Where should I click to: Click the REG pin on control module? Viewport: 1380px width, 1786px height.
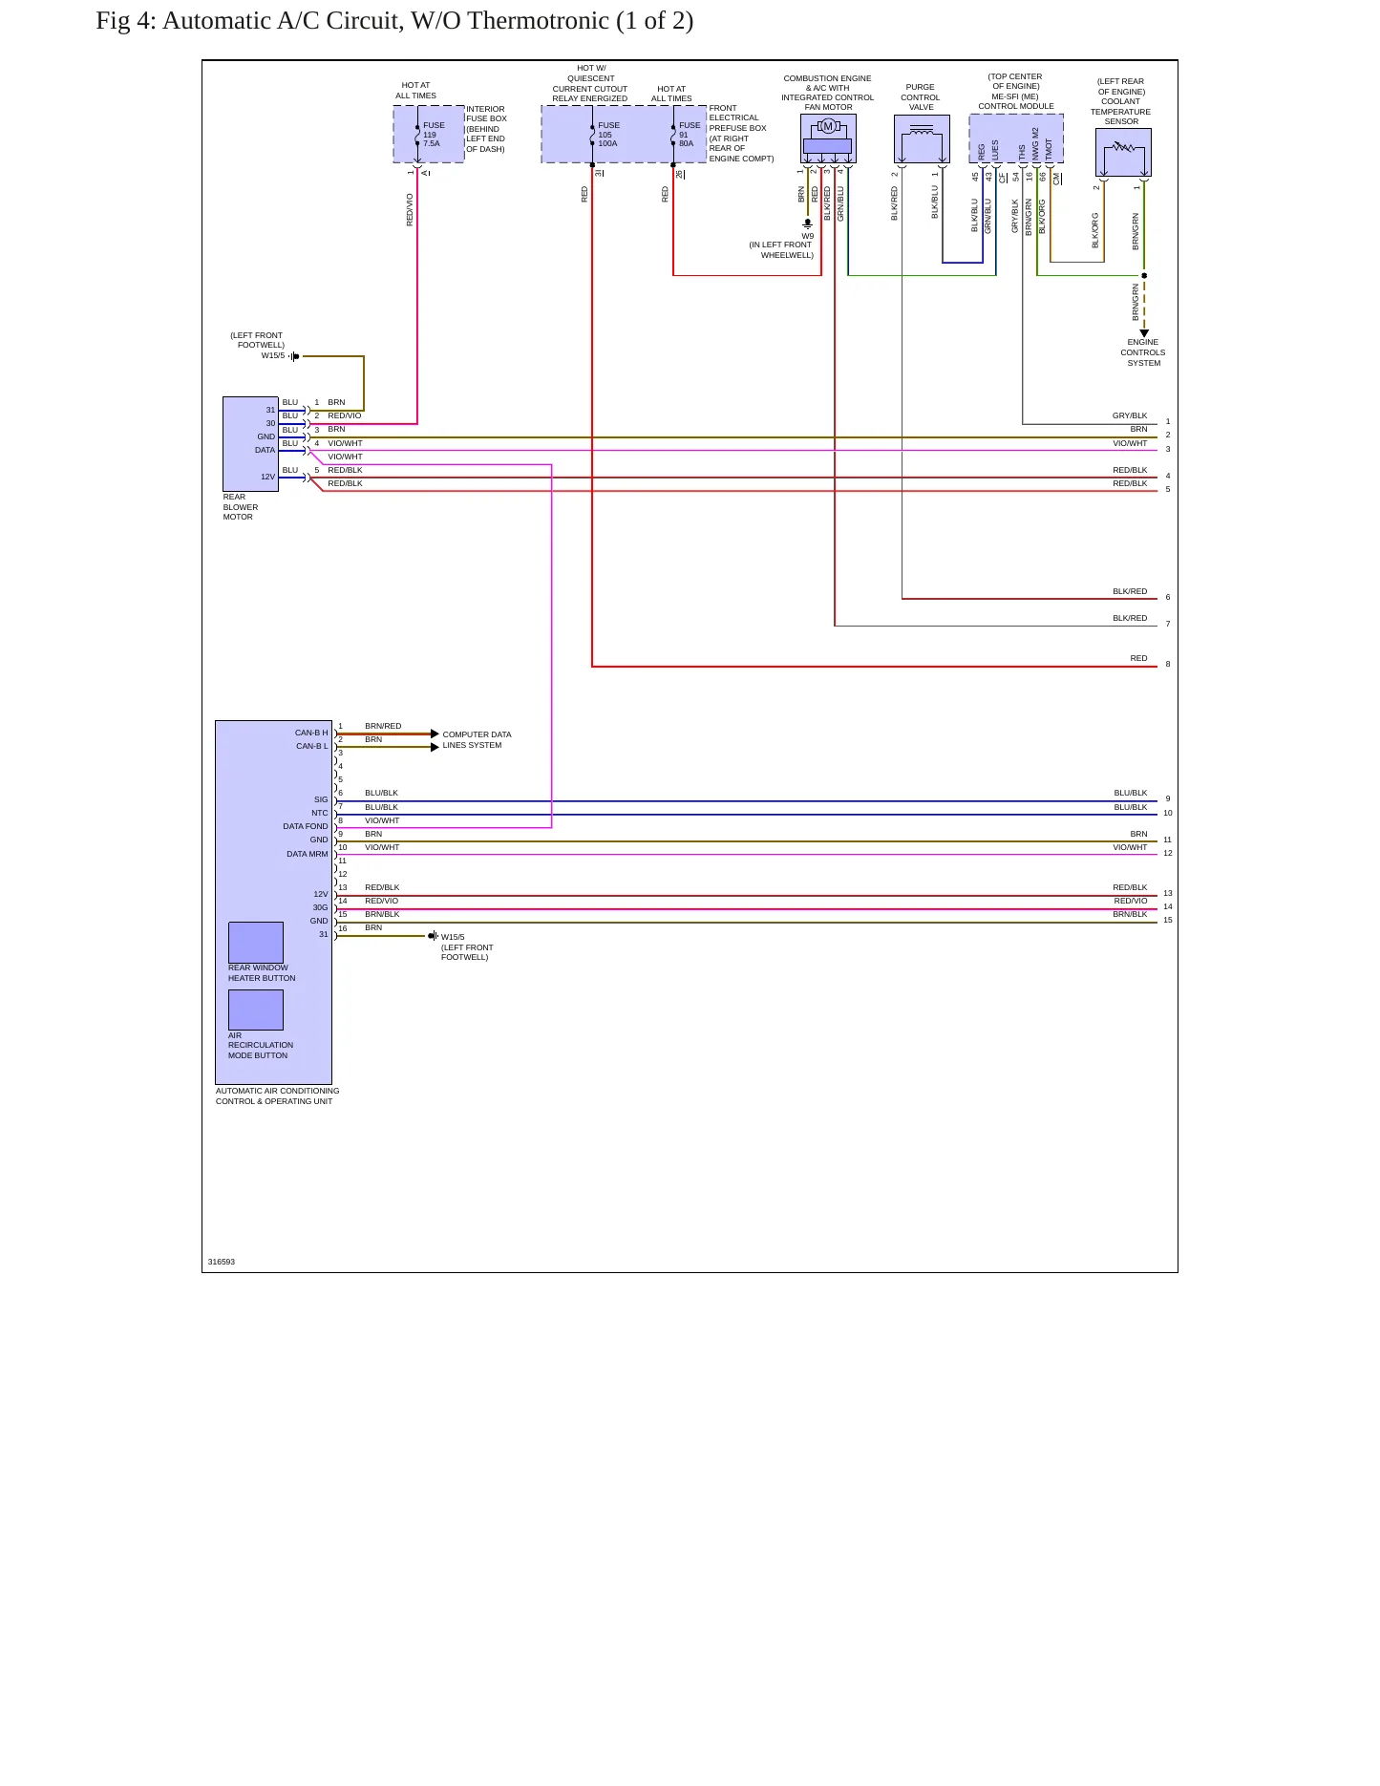982,152
